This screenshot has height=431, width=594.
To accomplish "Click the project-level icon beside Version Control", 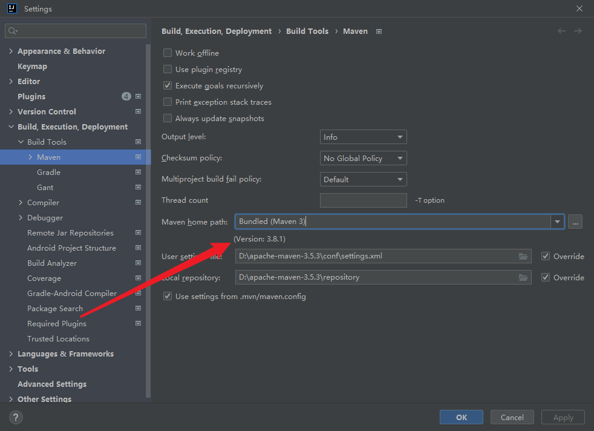I will point(139,111).
